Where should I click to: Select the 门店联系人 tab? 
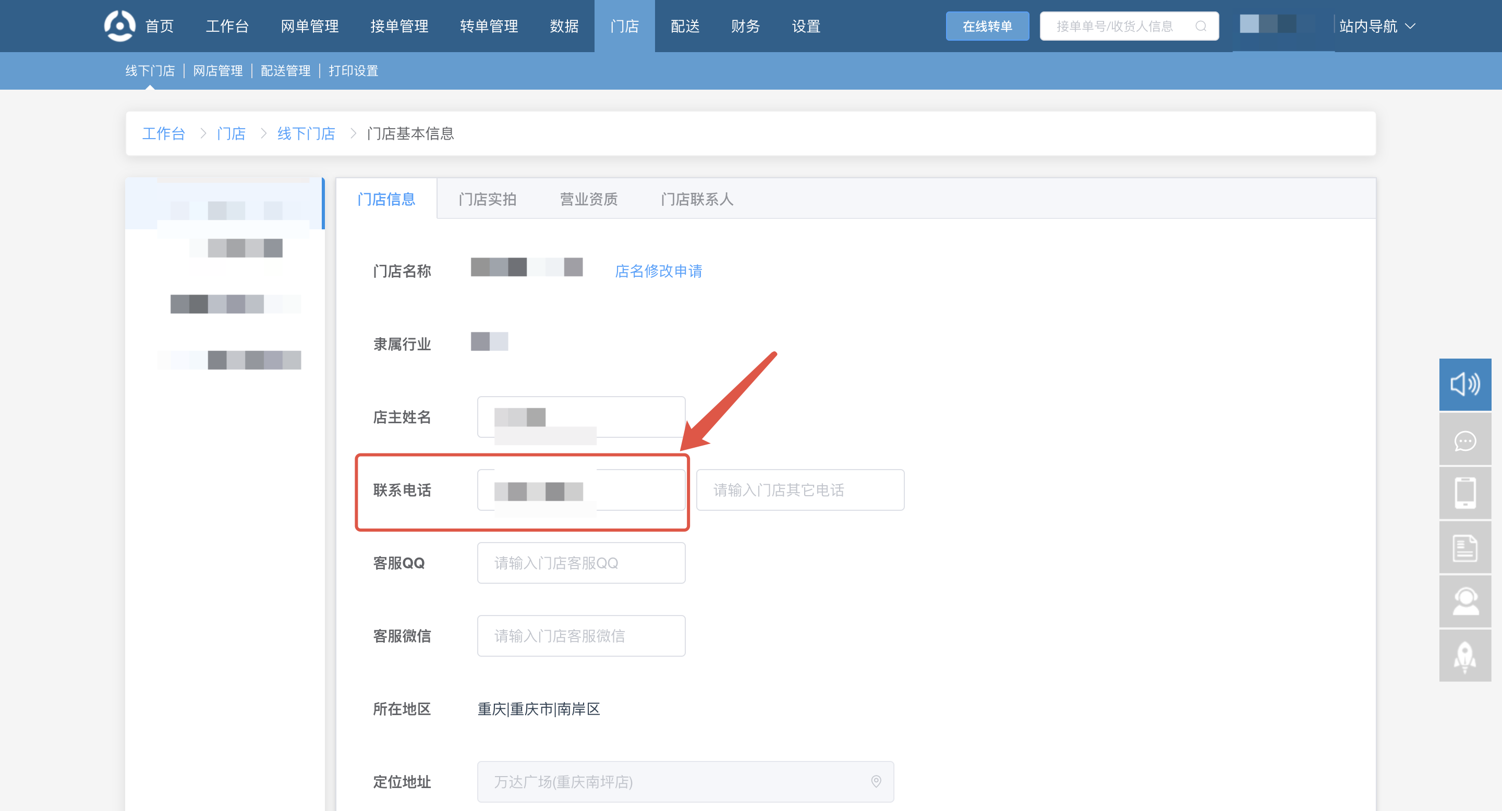(696, 199)
